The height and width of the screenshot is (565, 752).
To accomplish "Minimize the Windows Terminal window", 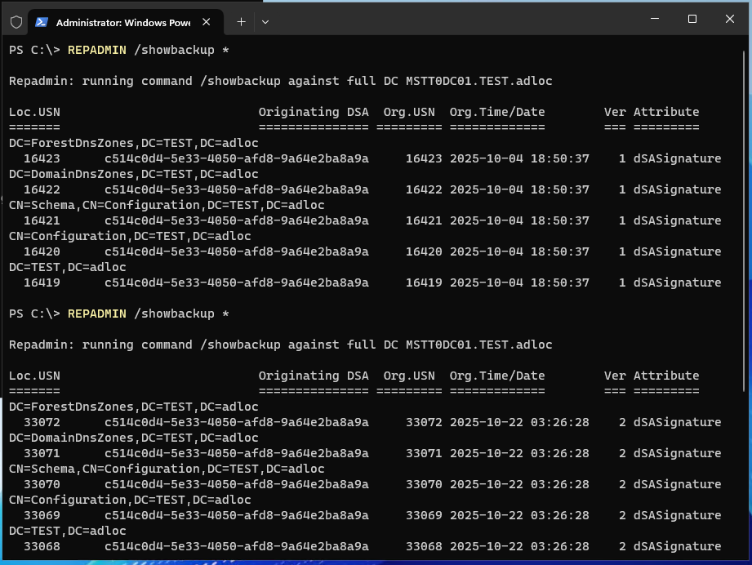I will tap(655, 19).
